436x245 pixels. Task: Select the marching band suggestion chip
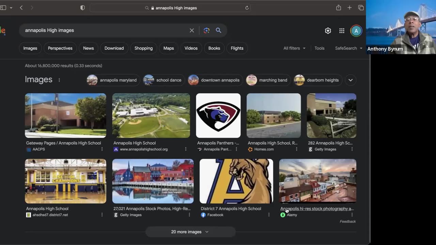pos(268,80)
